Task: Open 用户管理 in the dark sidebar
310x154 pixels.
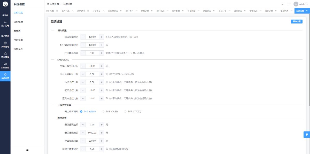Action: [5, 24]
